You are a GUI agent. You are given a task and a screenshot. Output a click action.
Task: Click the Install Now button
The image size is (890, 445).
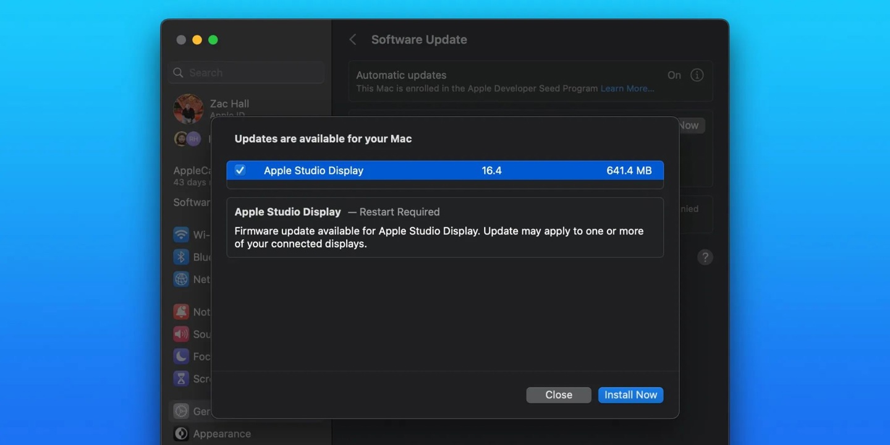[630, 395]
